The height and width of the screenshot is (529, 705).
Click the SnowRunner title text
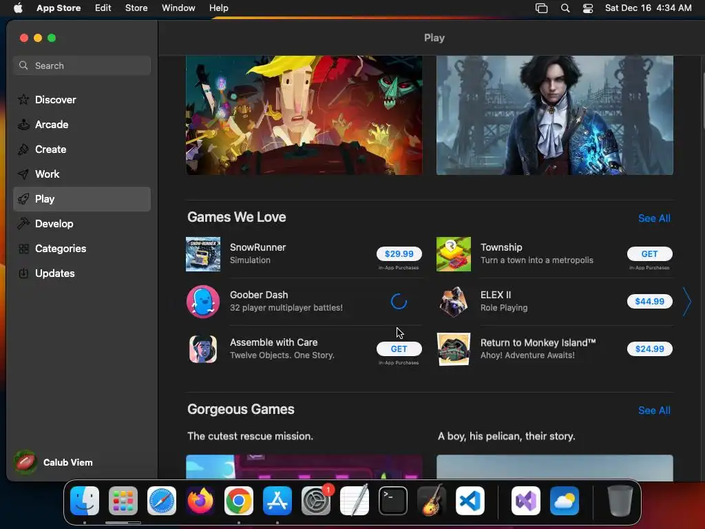coord(257,247)
